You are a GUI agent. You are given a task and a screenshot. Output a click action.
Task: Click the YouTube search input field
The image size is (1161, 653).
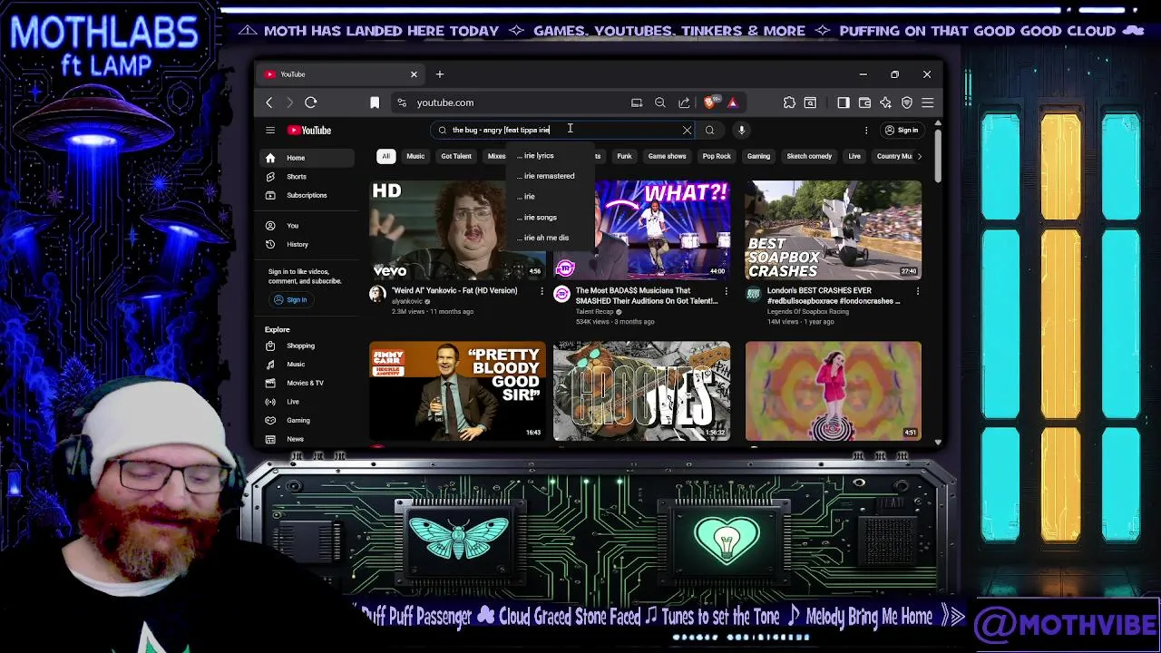(x=562, y=130)
